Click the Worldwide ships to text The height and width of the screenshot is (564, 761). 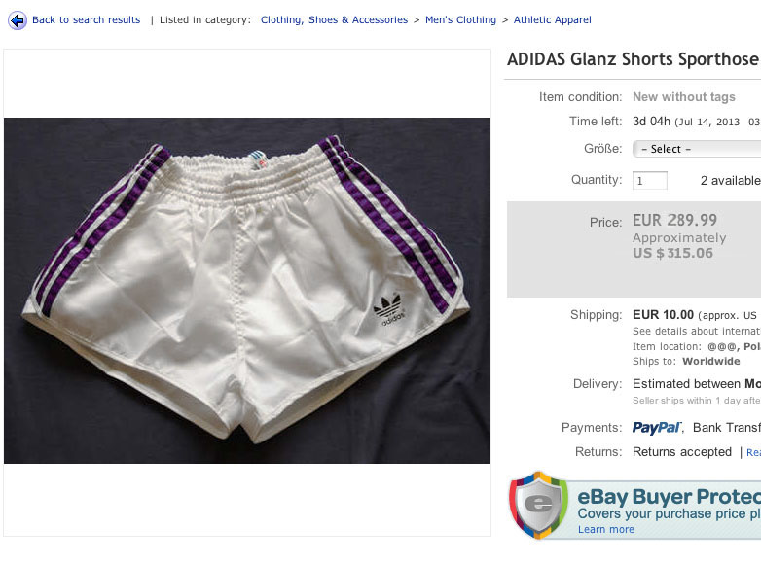(711, 362)
